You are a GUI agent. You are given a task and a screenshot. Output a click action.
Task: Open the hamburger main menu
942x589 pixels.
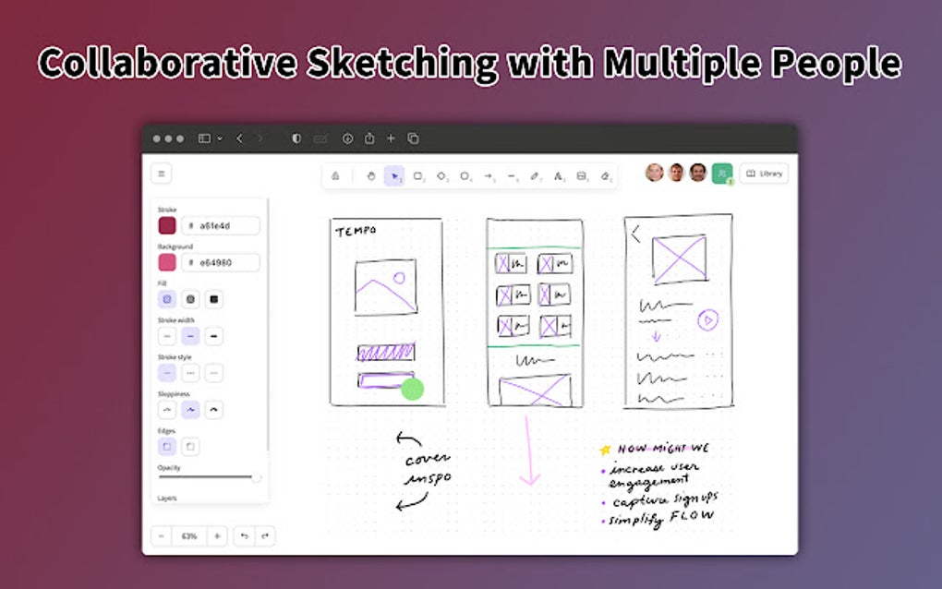point(161,174)
